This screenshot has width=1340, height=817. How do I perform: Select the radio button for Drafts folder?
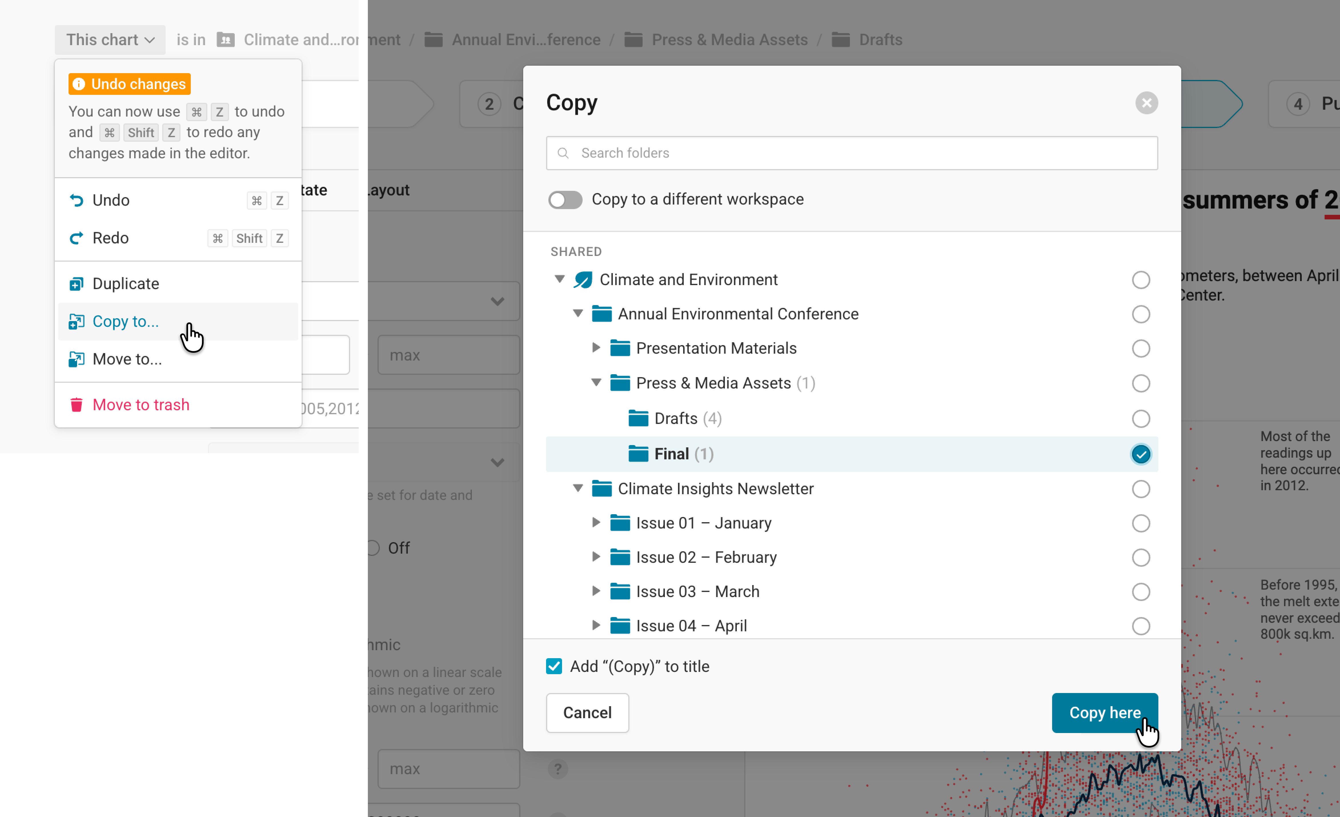click(x=1141, y=419)
